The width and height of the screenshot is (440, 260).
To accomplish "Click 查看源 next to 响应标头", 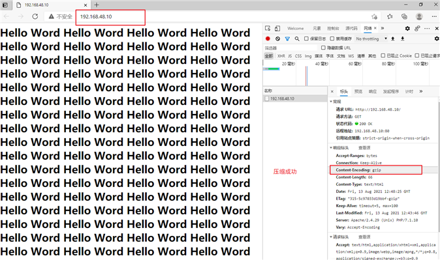I will tap(364, 148).
